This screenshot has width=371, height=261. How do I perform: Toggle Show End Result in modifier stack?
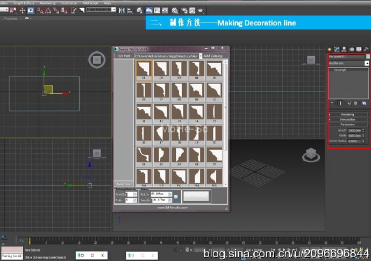coord(340,102)
